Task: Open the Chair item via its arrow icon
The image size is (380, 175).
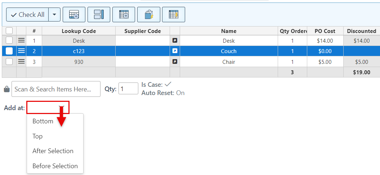Action: [175, 62]
